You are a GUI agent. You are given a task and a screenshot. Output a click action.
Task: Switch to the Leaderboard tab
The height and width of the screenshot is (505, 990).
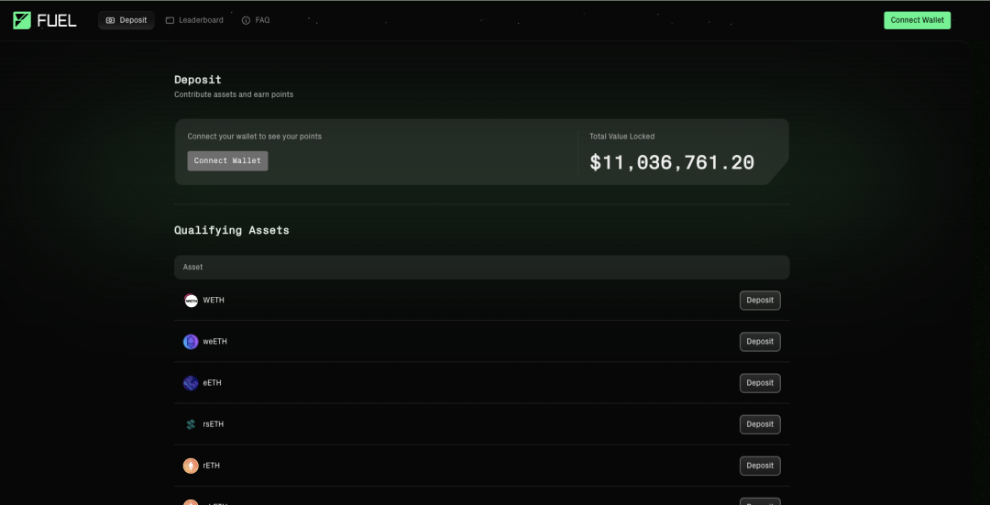pos(194,20)
